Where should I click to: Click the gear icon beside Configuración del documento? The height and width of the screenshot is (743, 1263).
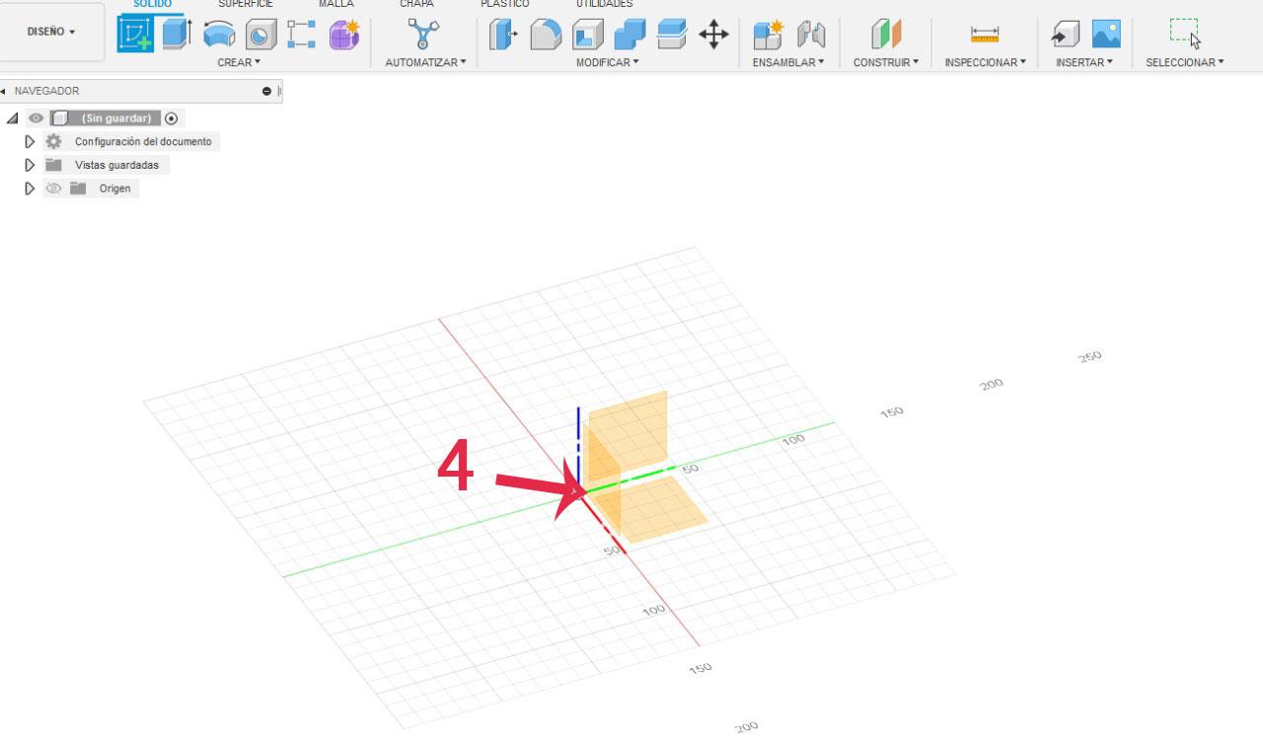[x=53, y=141]
